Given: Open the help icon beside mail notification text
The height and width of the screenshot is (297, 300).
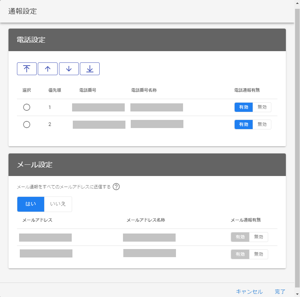Looking at the screenshot, I should [116, 187].
